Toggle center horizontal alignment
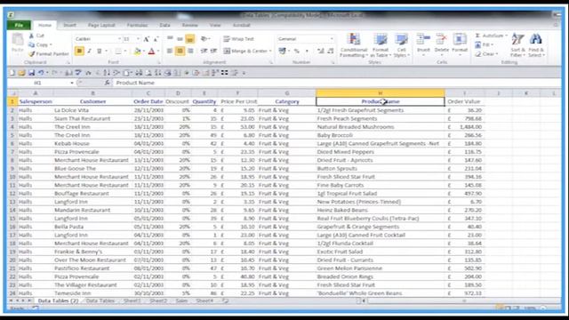This screenshot has height=320, width=569. 180,51
